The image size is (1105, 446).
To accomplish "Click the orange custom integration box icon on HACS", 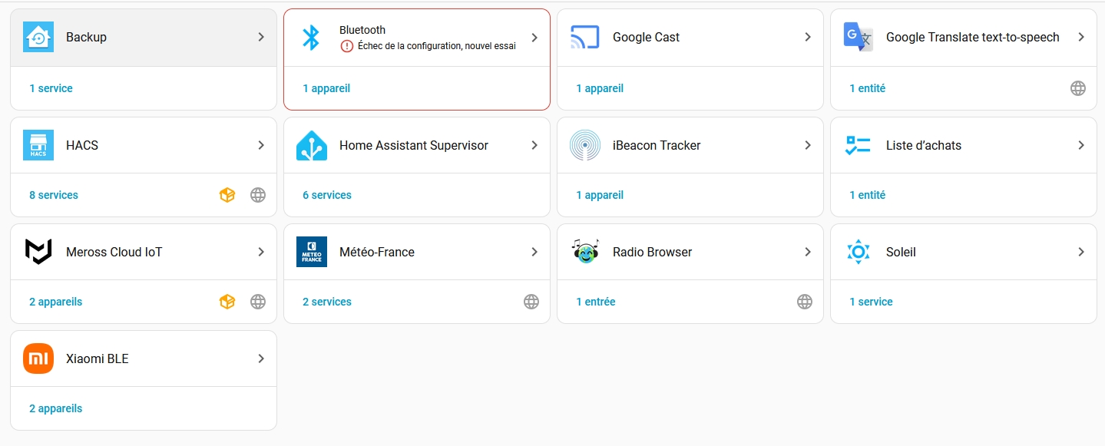I will click(227, 195).
